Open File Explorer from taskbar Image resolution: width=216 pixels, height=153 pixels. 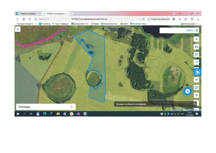point(58,114)
